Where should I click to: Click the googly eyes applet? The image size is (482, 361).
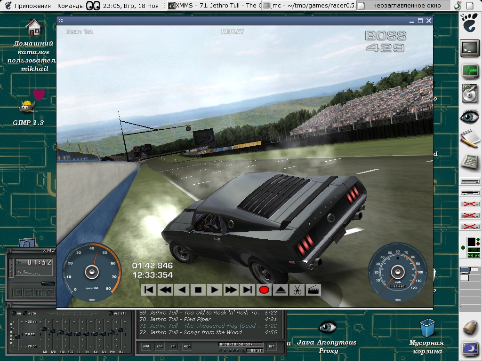point(93,6)
